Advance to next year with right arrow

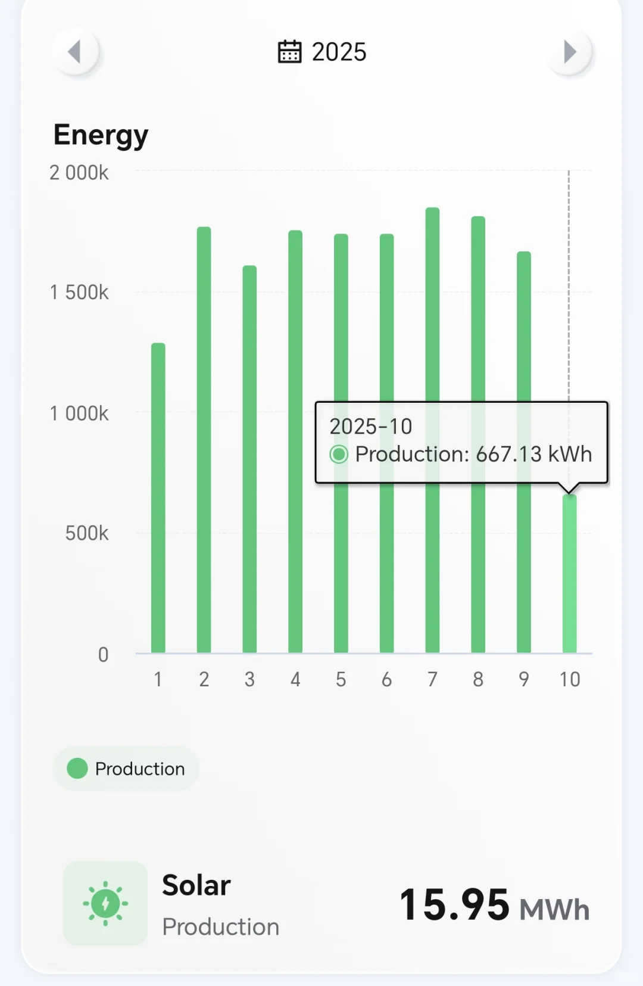click(569, 52)
